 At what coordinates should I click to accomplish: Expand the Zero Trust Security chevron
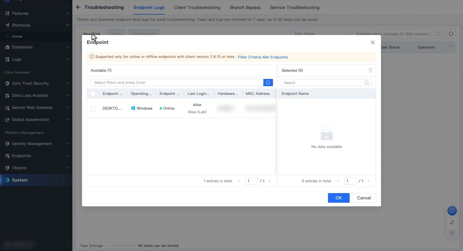67,83
